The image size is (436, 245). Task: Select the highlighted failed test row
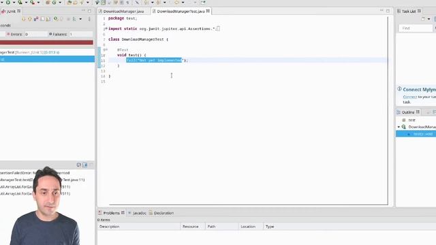[47, 59]
